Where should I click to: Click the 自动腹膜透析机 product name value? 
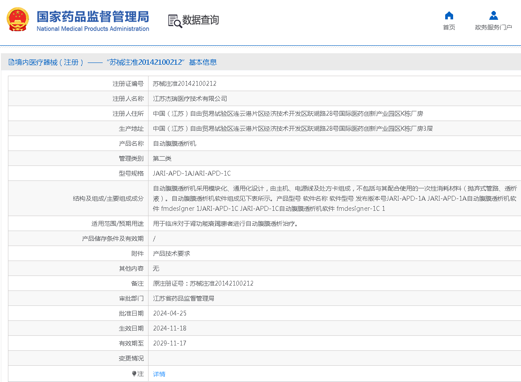coord(175,143)
